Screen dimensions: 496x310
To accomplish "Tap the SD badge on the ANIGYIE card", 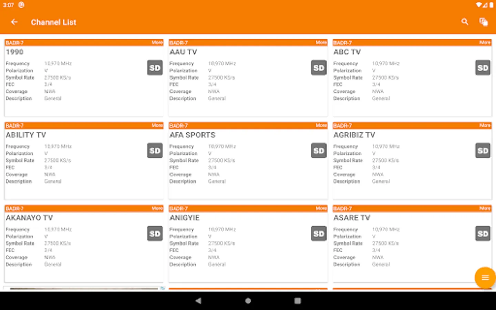I will click(319, 234).
